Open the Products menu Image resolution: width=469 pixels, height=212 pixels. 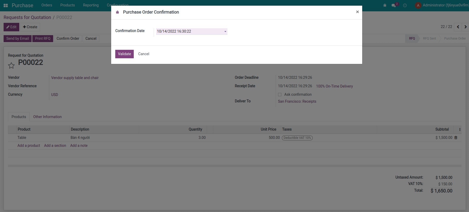68,5
